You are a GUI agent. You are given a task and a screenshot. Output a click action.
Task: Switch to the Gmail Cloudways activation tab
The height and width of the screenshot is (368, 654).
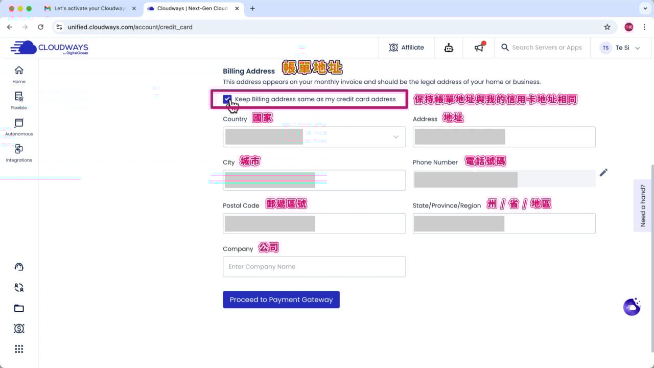point(89,9)
